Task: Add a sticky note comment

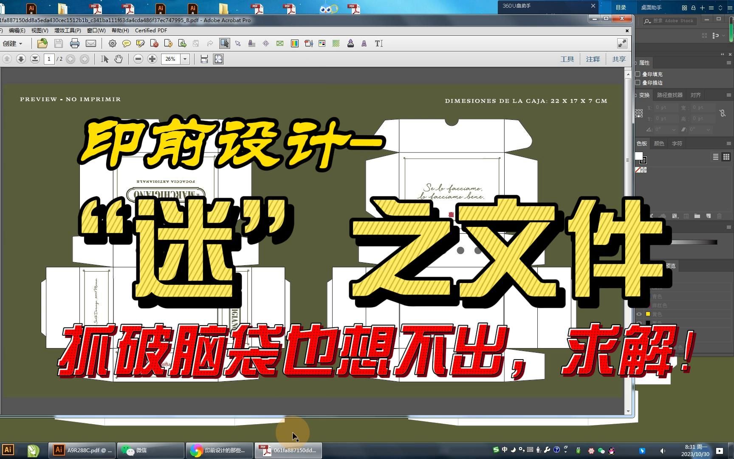Action: click(x=126, y=43)
